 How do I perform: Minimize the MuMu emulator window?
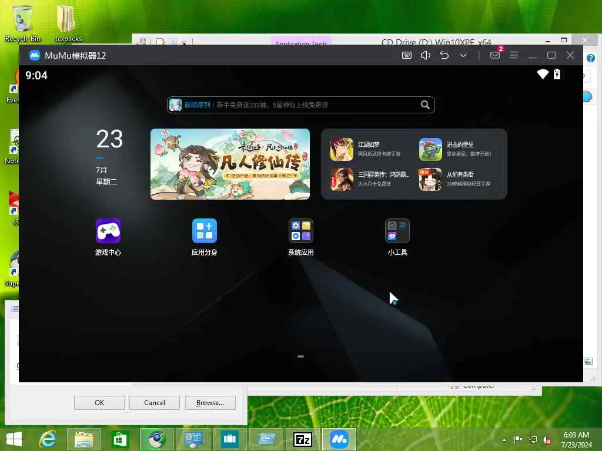(532, 56)
